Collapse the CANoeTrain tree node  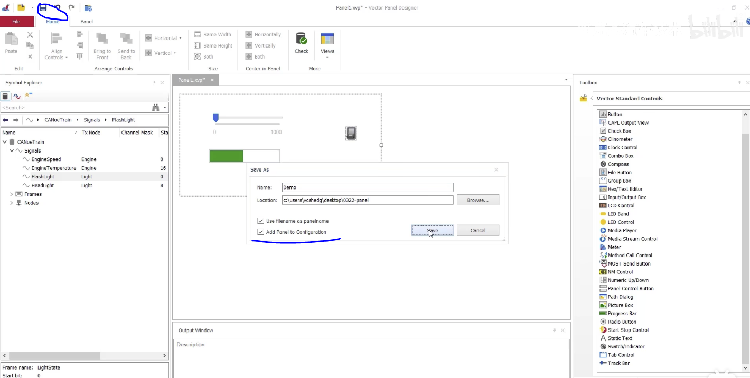[x=5, y=142]
